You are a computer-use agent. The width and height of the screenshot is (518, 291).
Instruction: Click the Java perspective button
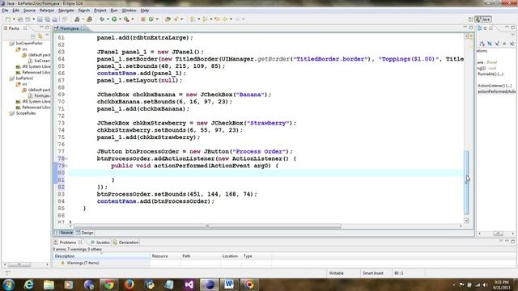pyautogui.click(x=483, y=19)
